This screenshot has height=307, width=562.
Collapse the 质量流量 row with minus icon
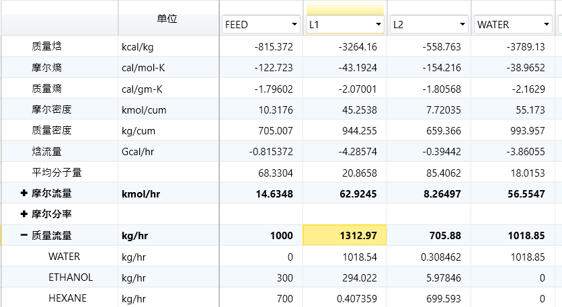tap(24, 235)
